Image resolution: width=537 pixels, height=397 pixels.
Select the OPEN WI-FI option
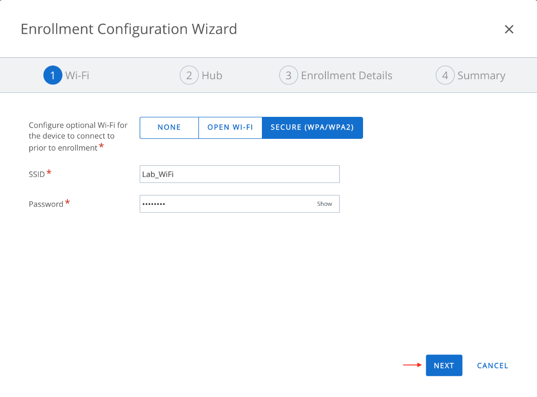pyautogui.click(x=230, y=128)
